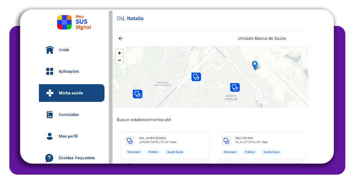The width and height of the screenshot is (355, 185).
Task: Click the Dúvidas frequentes question icon
Action: 49,158
